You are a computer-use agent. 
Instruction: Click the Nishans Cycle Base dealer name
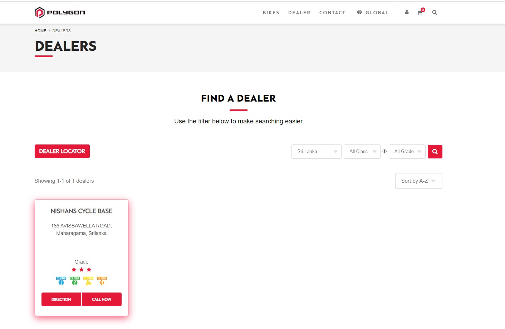click(82, 211)
